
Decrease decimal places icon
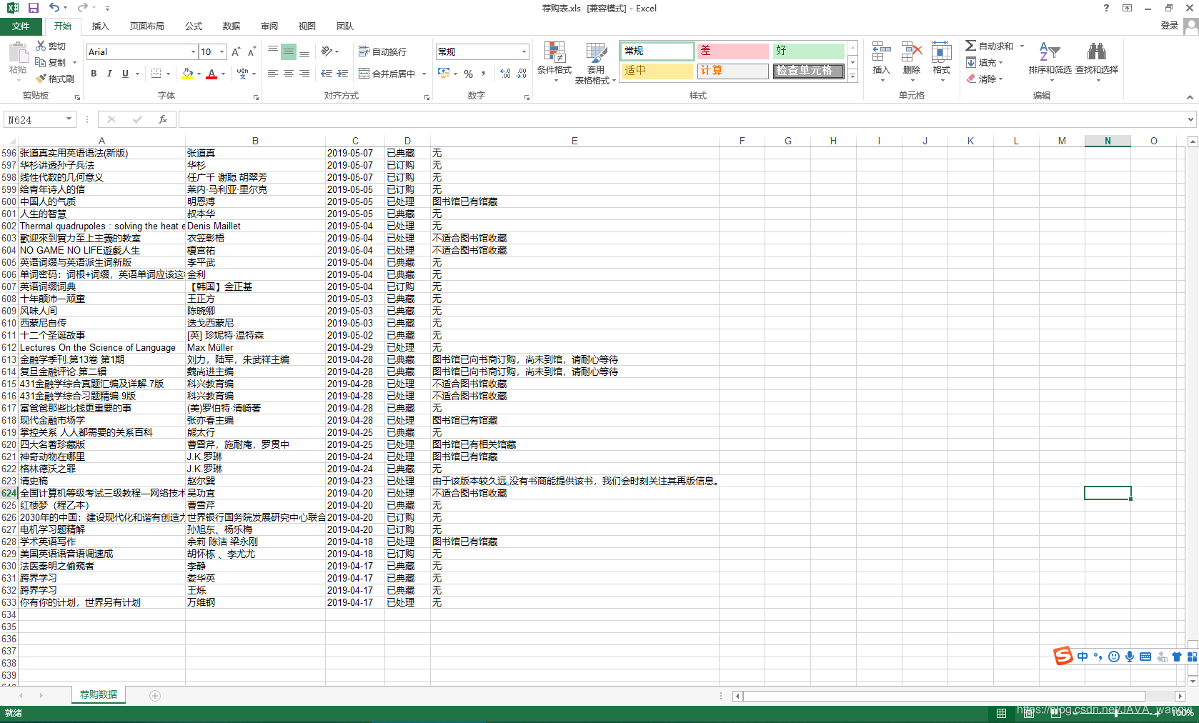click(522, 74)
